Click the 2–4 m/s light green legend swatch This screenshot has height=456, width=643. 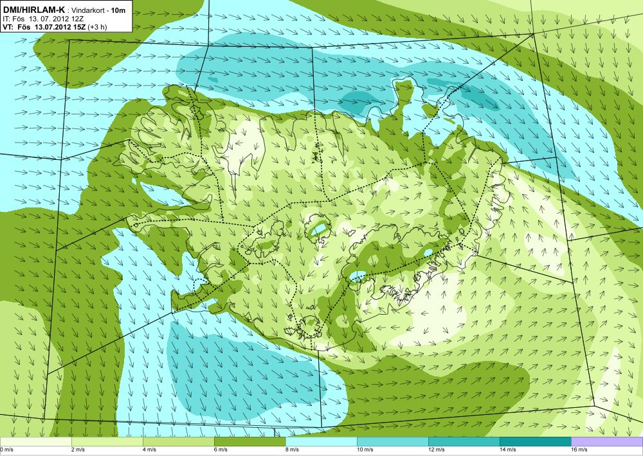coord(107,442)
